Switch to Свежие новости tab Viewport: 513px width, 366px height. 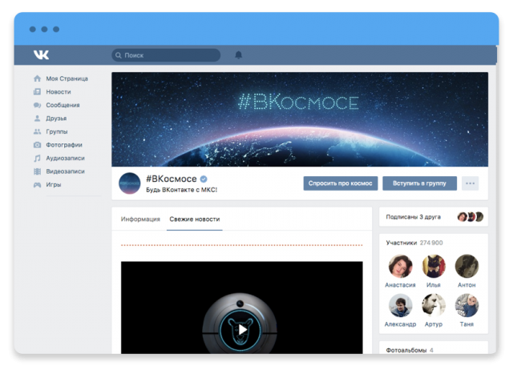pyautogui.click(x=194, y=219)
